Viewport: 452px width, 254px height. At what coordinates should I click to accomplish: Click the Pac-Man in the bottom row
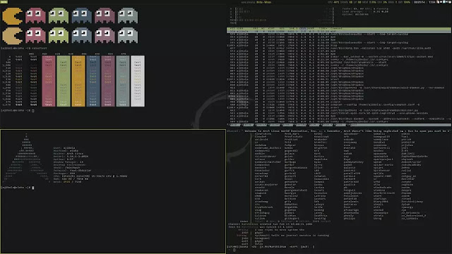(x=13, y=36)
